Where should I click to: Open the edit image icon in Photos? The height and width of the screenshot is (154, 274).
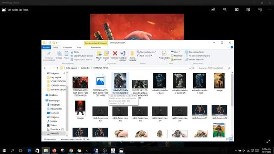pos(248,9)
